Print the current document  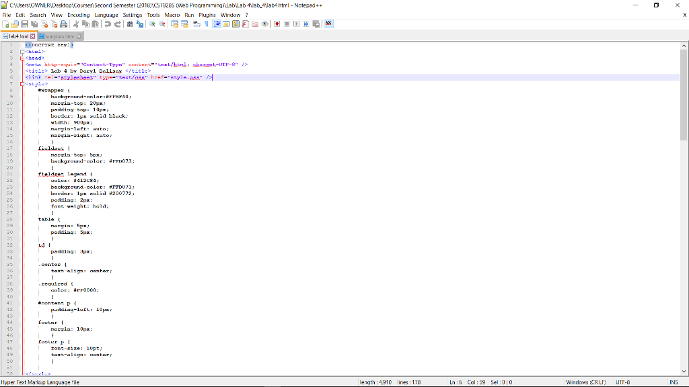point(64,24)
